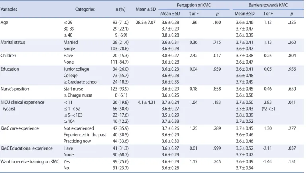
Task: Click 'Experienced in the past' category
Action: click(x=85, y=135)
